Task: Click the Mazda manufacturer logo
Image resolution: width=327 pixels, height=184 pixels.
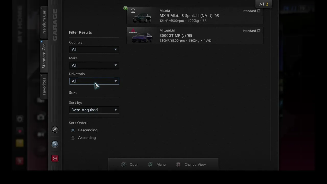Action: pos(133,10)
